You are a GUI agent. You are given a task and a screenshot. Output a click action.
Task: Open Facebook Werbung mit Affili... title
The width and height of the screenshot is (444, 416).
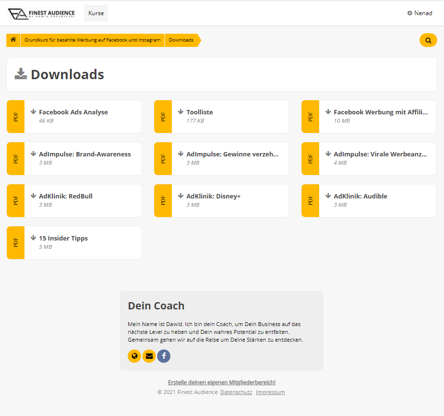pyautogui.click(x=381, y=112)
